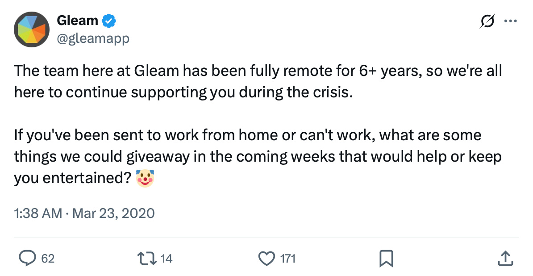Click the verified badge next to Gleam
Screen dimensions: 533x276
(108, 20)
